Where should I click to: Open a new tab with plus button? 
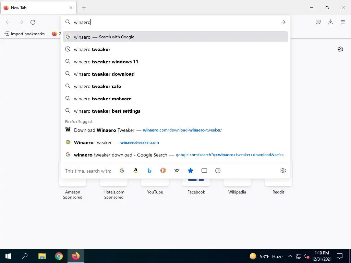tap(84, 8)
